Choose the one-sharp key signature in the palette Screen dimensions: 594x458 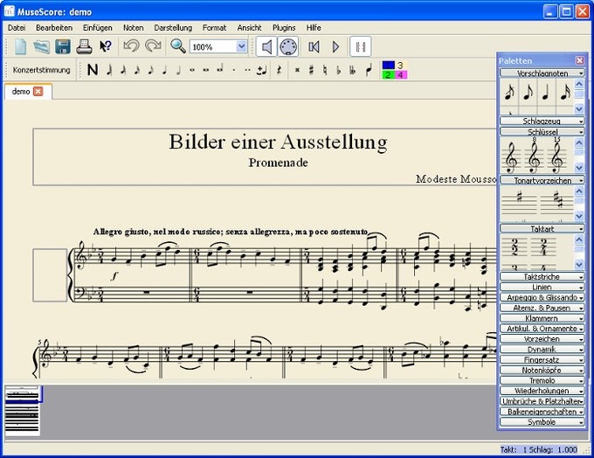tap(520, 204)
